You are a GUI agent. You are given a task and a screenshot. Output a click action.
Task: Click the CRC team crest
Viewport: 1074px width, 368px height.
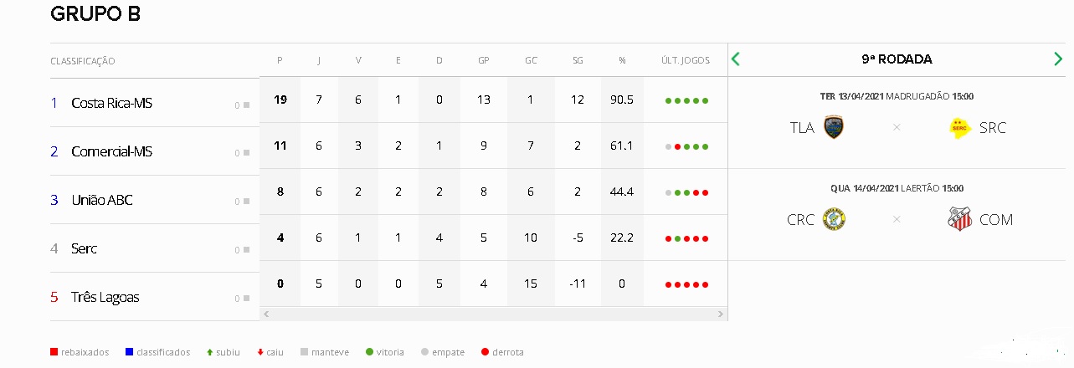[833, 219]
